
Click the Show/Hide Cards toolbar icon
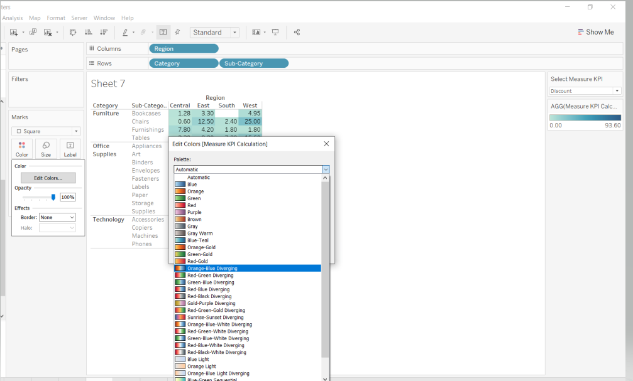(x=256, y=32)
